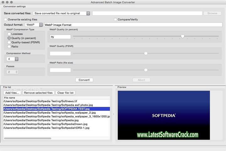Click the Convert! button
Screen dimensions: 226x151
(x=84, y=80)
